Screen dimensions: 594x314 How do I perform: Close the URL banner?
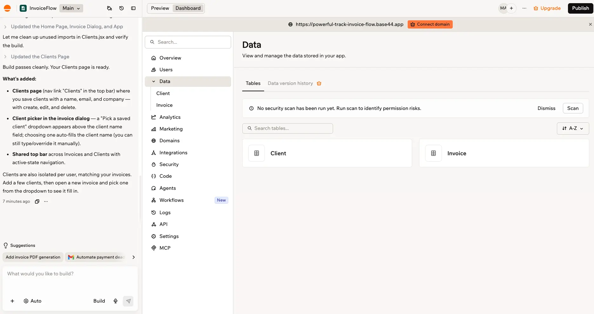click(x=590, y=24)
